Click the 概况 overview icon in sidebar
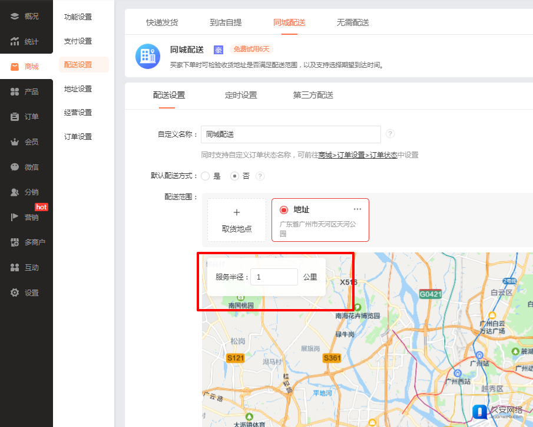This screenshot has width=533, height=427. pos(15,16)
